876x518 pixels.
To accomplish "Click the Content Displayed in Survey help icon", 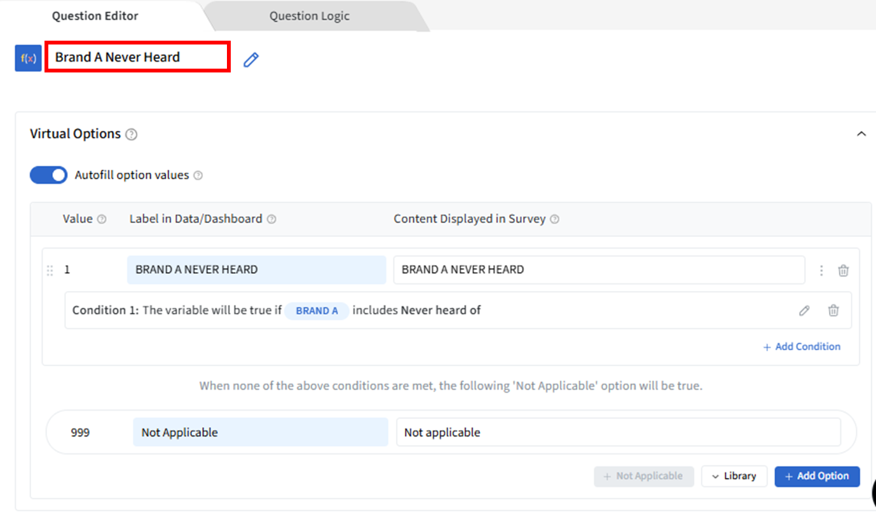I will pyautogui.click(x=554, y=219).
